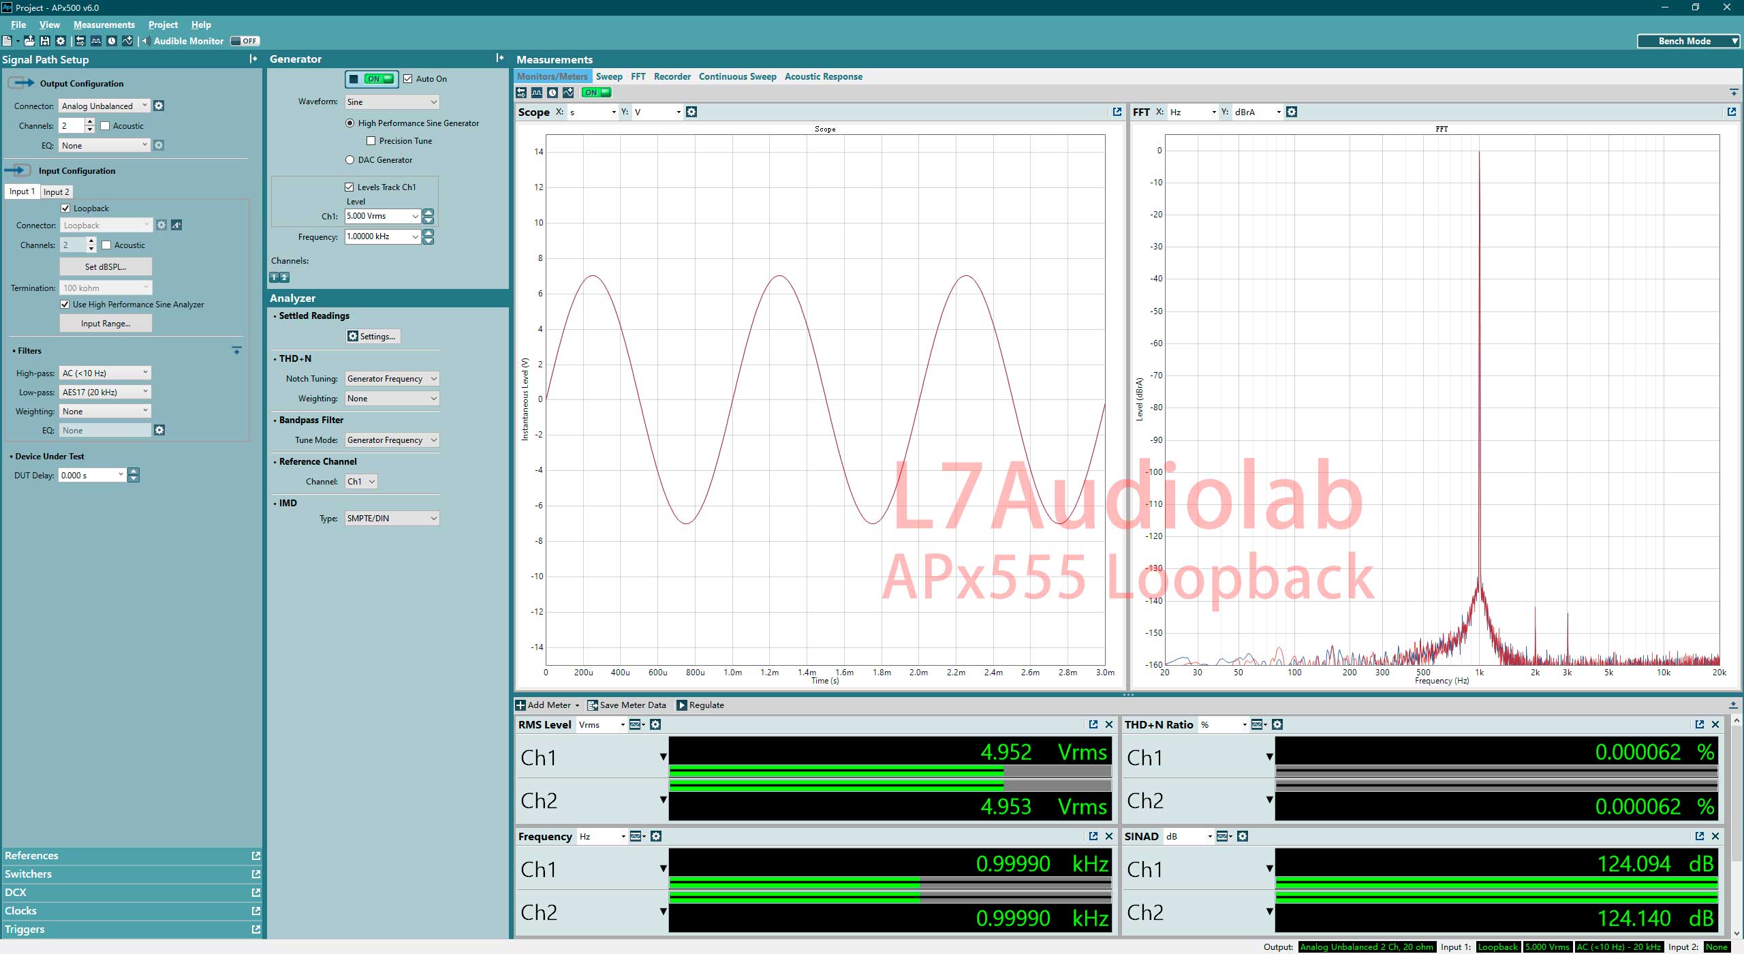This screenshot has height=954, width=1744.
Task: Uncheck the Levels Track Ch1 checkbox
Action: click(x=349, y=187)
